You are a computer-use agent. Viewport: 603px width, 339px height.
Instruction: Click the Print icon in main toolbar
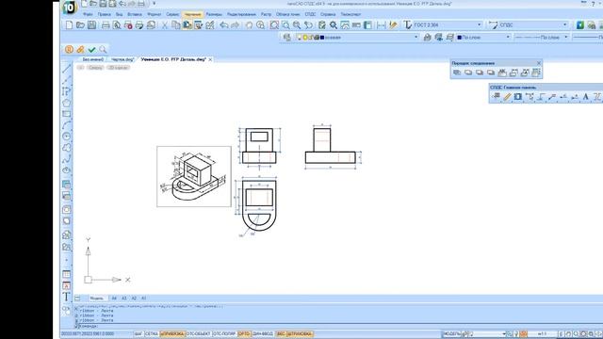point(106,25)
